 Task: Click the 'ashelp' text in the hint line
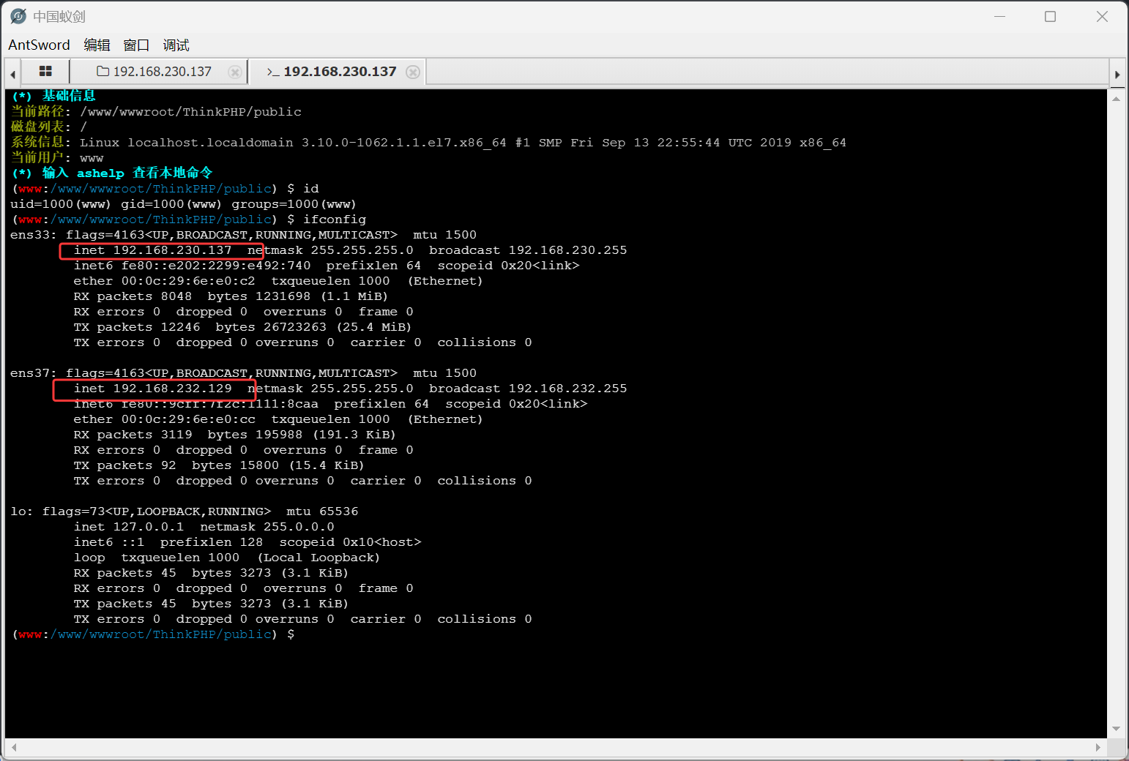100,173
